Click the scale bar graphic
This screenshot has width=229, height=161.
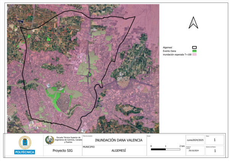point(166,150)
